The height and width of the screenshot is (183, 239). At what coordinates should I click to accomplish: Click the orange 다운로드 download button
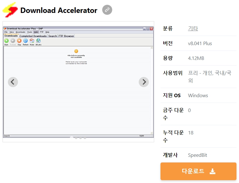(198, 171)
